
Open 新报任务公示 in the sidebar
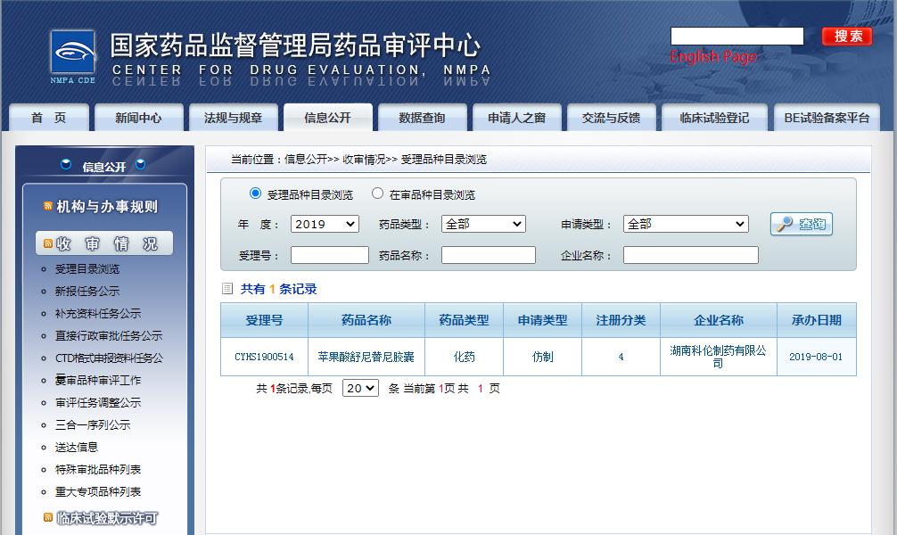click(87, 292)
